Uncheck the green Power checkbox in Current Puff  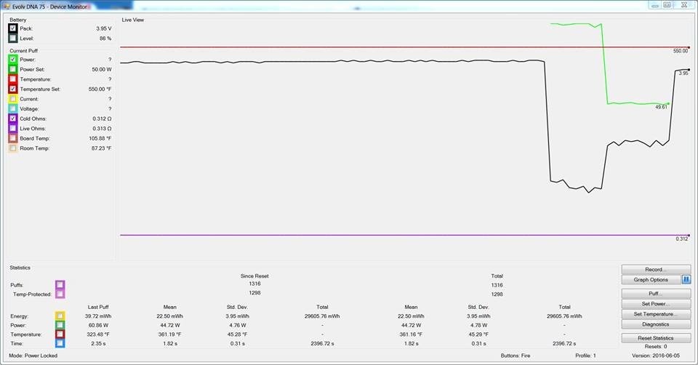pyautogui.click(x=13, y=59)
